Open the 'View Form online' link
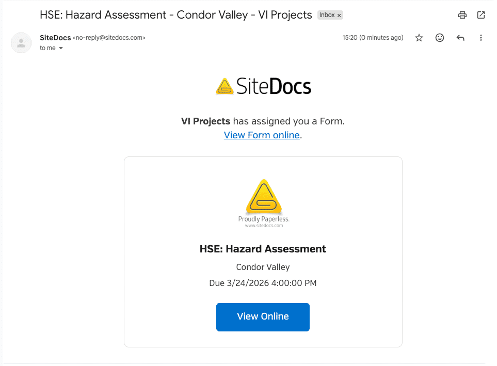 262,135
